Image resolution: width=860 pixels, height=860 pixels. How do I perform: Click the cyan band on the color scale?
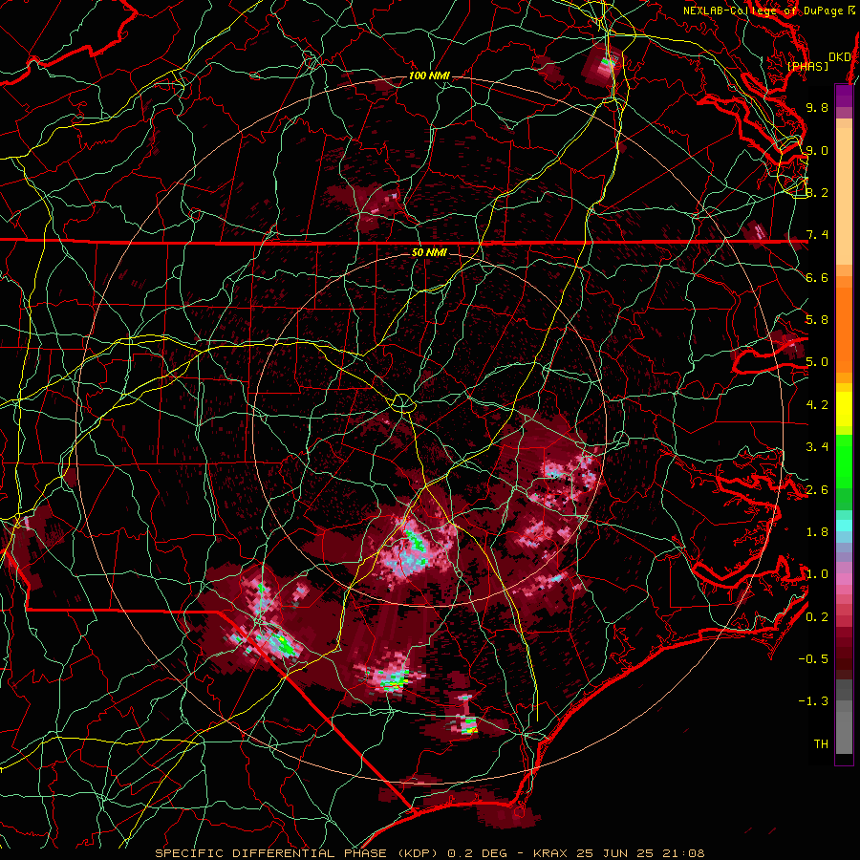click(844, 526)
